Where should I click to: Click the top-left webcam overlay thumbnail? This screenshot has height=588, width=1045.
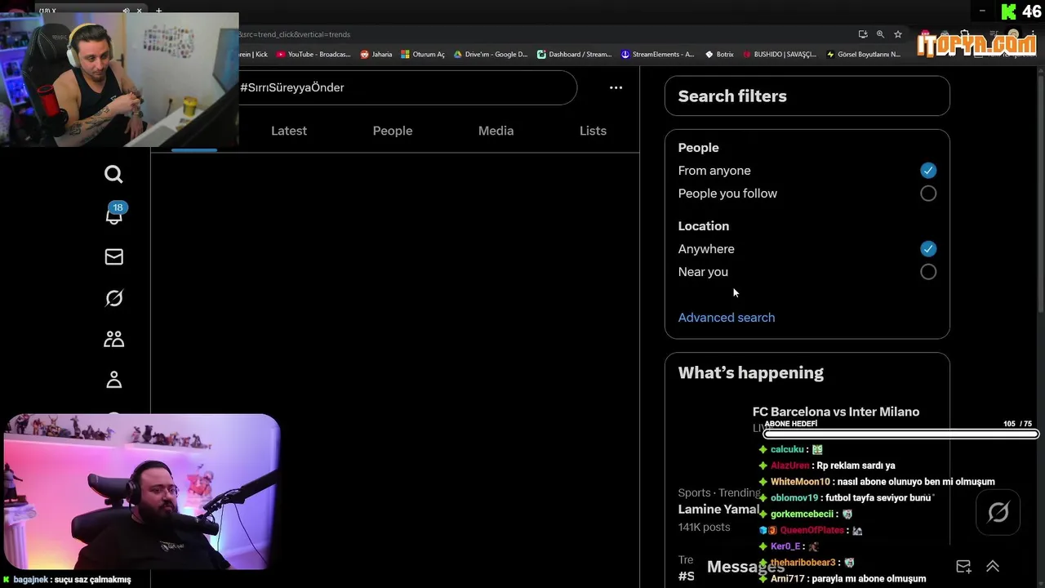[119, 79]
